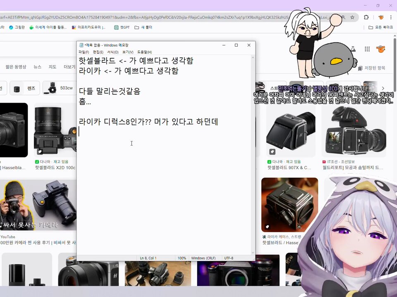The image size is (397, 297).
Task: Open the 핫셀브라드 vintage camera image result
Action: pyautogui.click(x=289, y=205)
